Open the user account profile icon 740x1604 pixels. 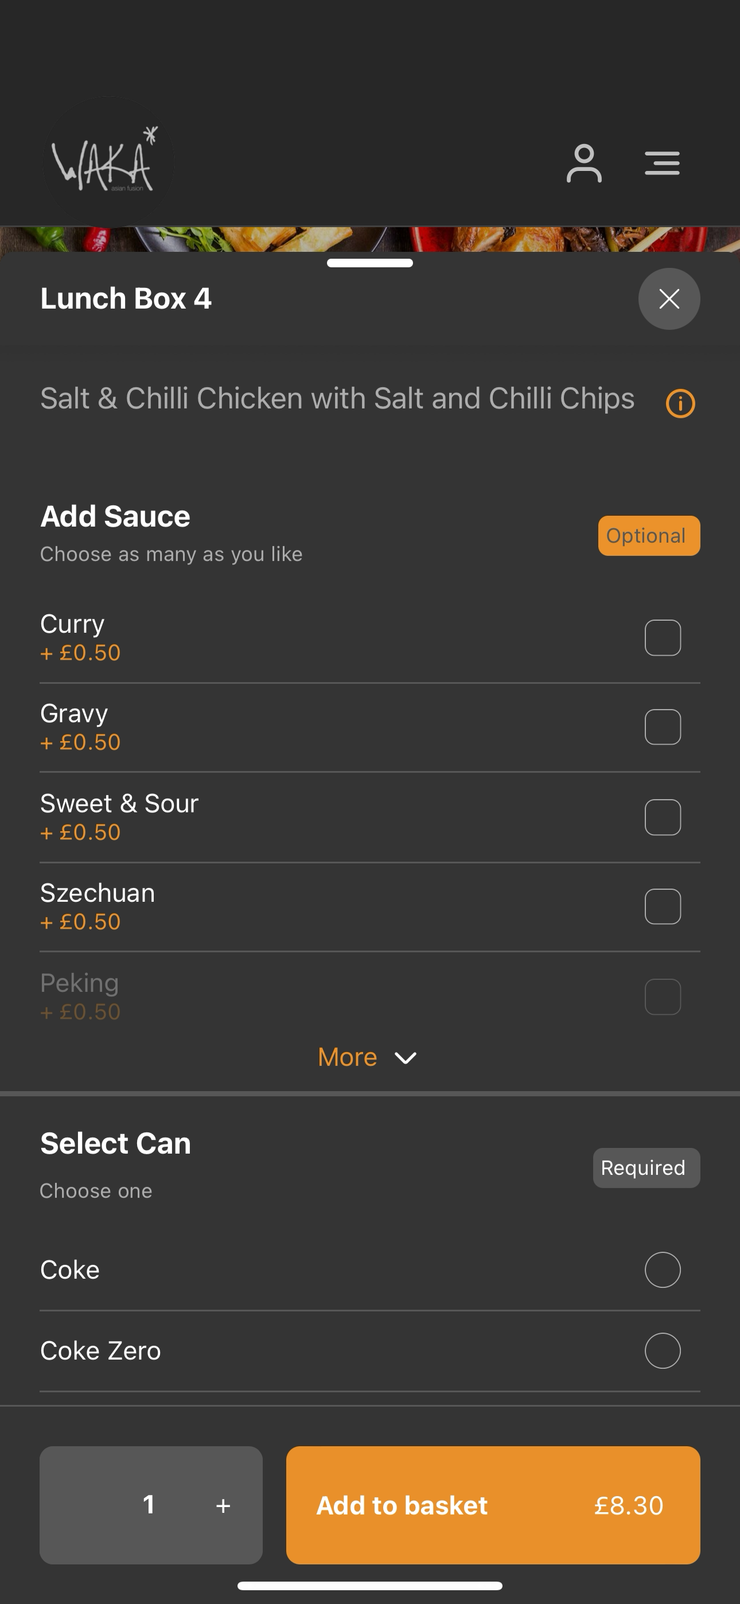click(x=583, y=163)
